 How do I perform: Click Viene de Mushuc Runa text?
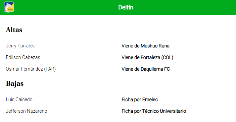point(145,46)
